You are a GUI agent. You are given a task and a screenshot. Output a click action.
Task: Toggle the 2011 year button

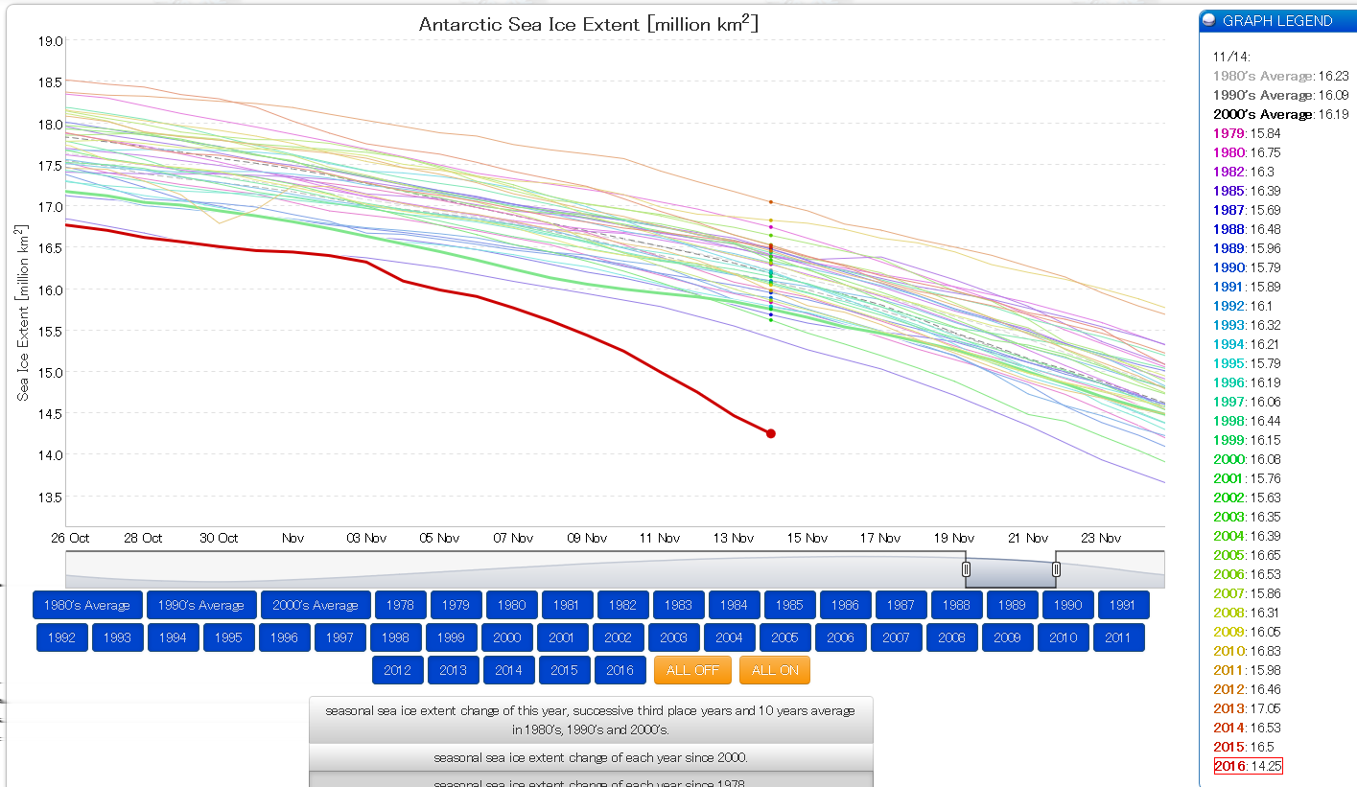[x=1118, y=637]
